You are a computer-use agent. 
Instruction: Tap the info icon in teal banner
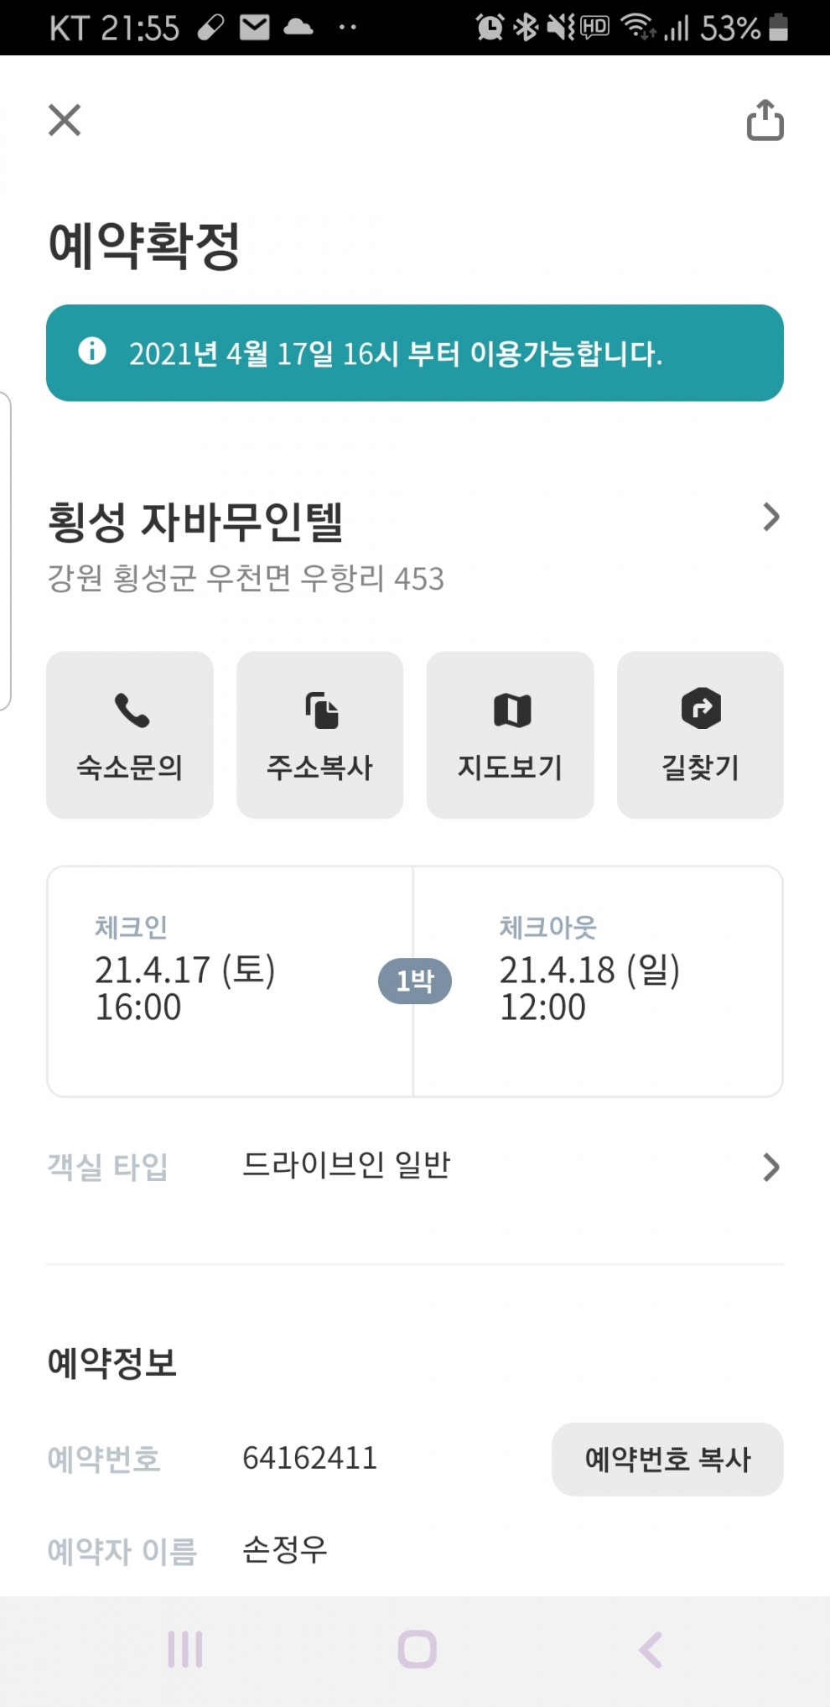tap(92, 351)
